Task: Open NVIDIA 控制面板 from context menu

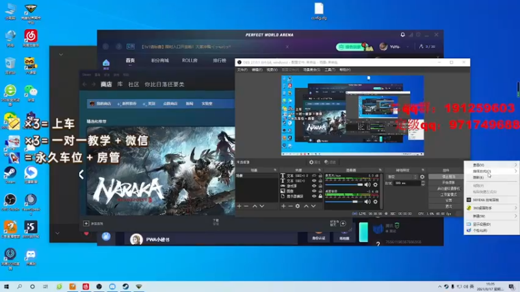Action: (491, 200)
